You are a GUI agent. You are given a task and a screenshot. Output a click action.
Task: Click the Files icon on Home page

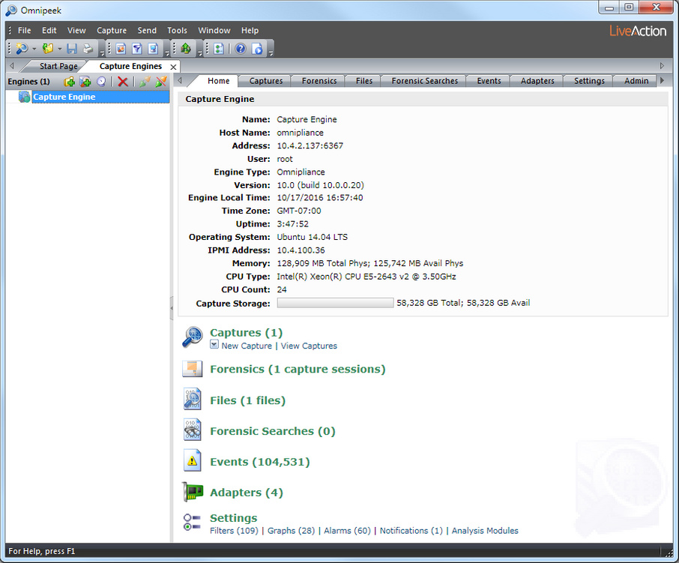pos(193,399)
